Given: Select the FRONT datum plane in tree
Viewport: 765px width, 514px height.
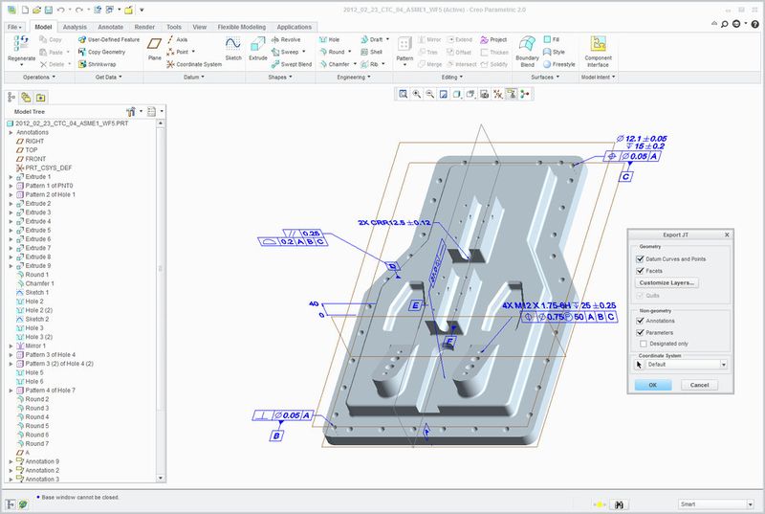Looking at the screenshot, I should click(35, 159).
